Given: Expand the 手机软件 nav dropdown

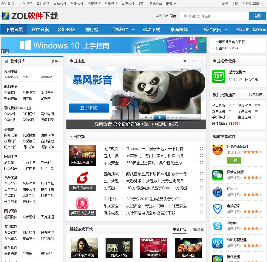Looking at the screenshot, I should [133, 29].
